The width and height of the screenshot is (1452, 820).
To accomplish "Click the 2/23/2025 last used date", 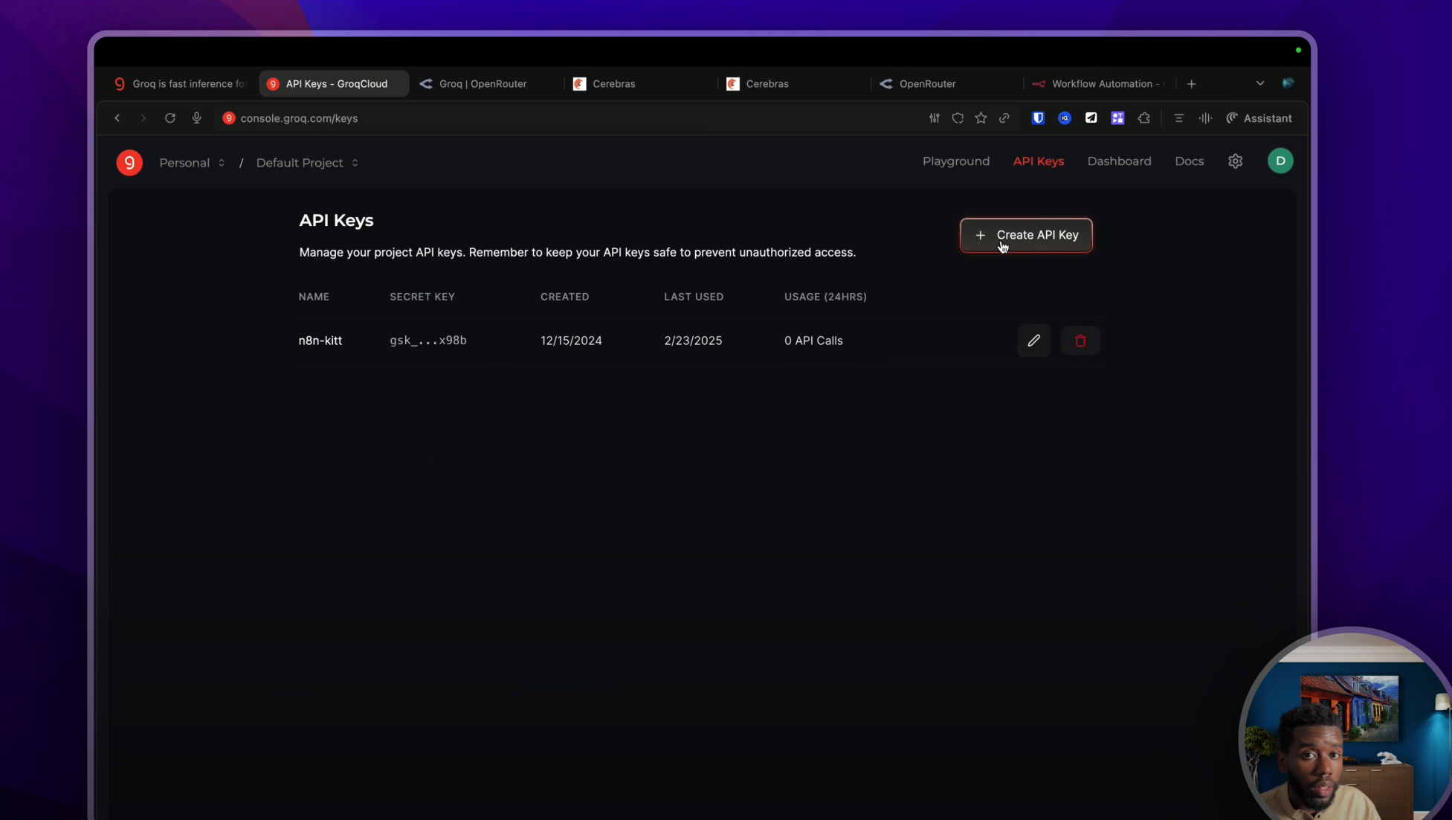I will 693,340.
